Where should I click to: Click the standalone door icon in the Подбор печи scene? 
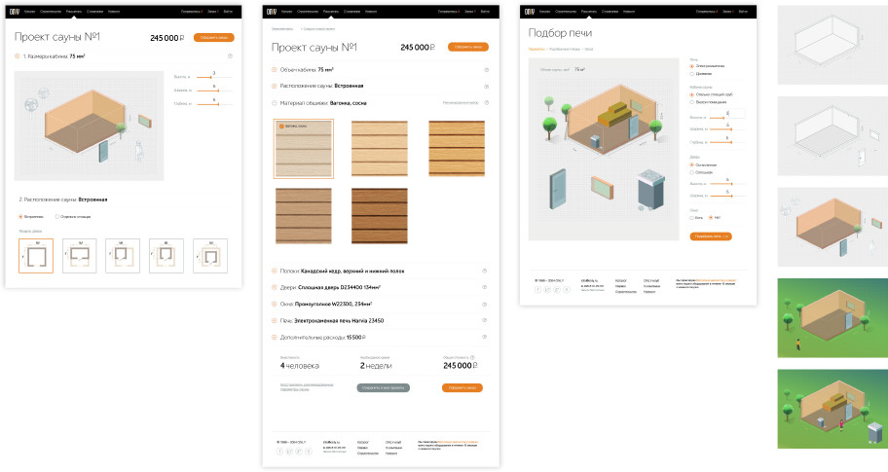559,186
